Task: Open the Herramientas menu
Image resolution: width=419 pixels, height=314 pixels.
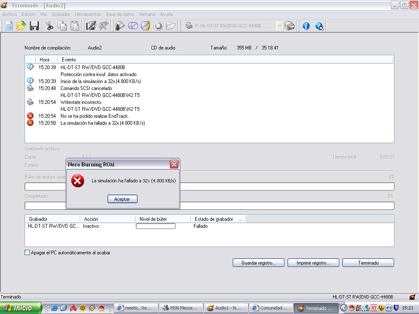Action: (x=88, y=14)
